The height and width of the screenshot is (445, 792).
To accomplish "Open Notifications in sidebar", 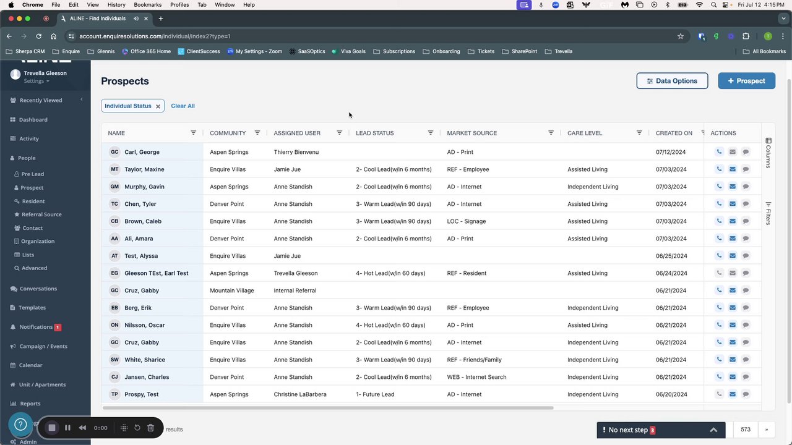I will pyautogui.click(x=36, y=327).
